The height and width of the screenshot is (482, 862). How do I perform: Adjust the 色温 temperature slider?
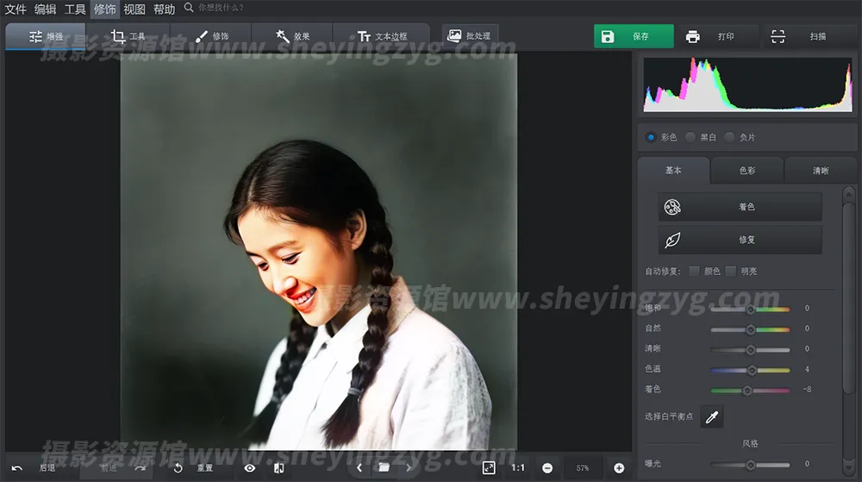coord(750,371)
